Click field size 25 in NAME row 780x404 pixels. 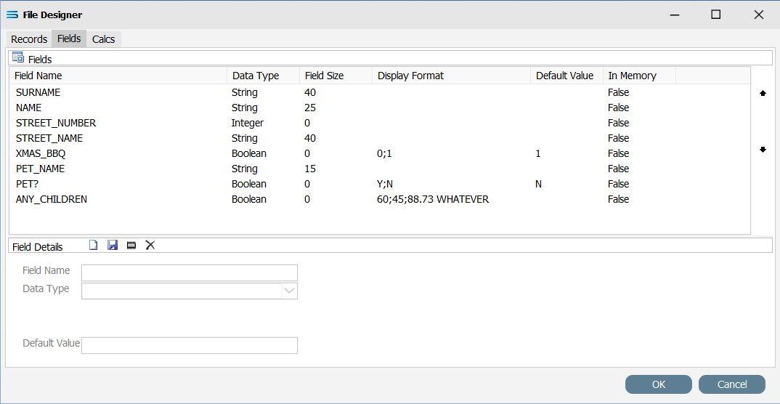pyautogui.click(x=310, y=108)
